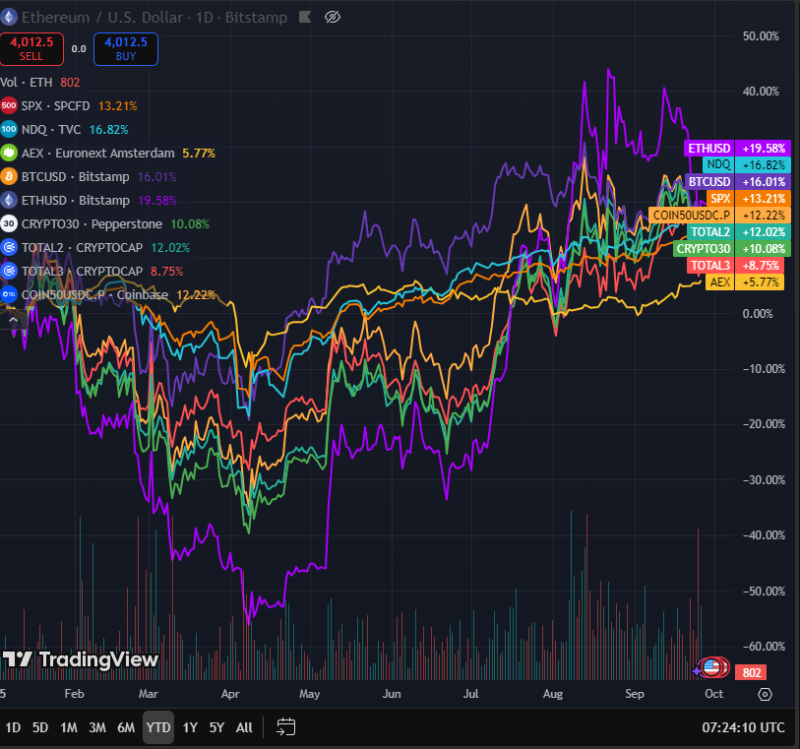Collapse the legend with the up chevron

(13, 320)
